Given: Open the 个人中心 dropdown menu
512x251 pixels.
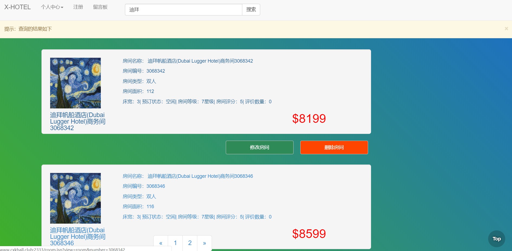Looking at the screenshot, I should point(52,7).
